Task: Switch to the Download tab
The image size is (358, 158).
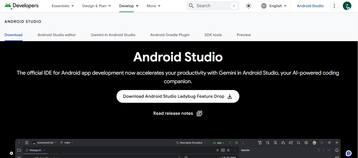Action: pyautogui.click(x=14, y=35)
